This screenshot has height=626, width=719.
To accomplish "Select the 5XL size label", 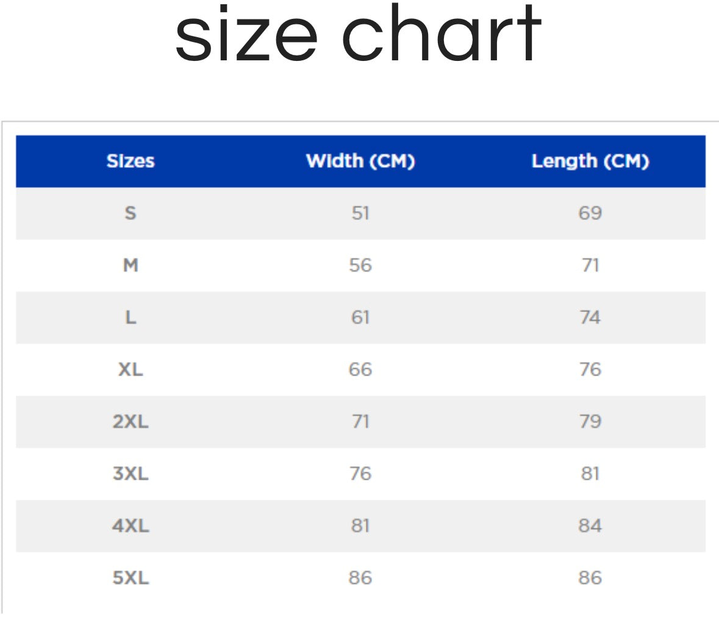I will click(x=131, y=577).
